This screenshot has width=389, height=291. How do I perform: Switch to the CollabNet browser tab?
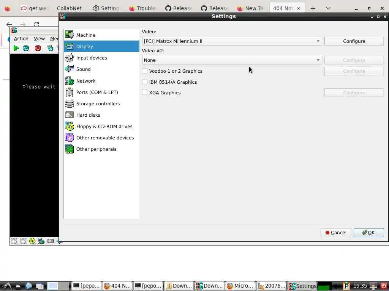pos(69,8)
